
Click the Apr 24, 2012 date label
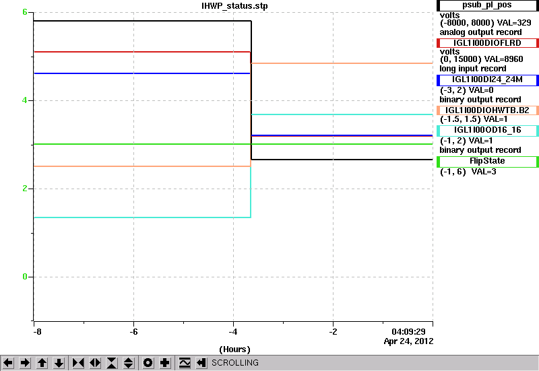coord(408,341)
